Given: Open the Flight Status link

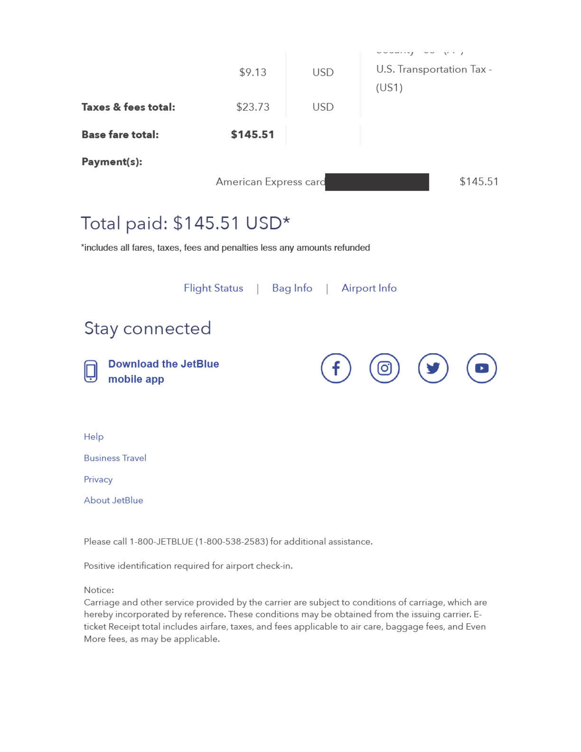Looking at the screenshot, I should [213, 288].
